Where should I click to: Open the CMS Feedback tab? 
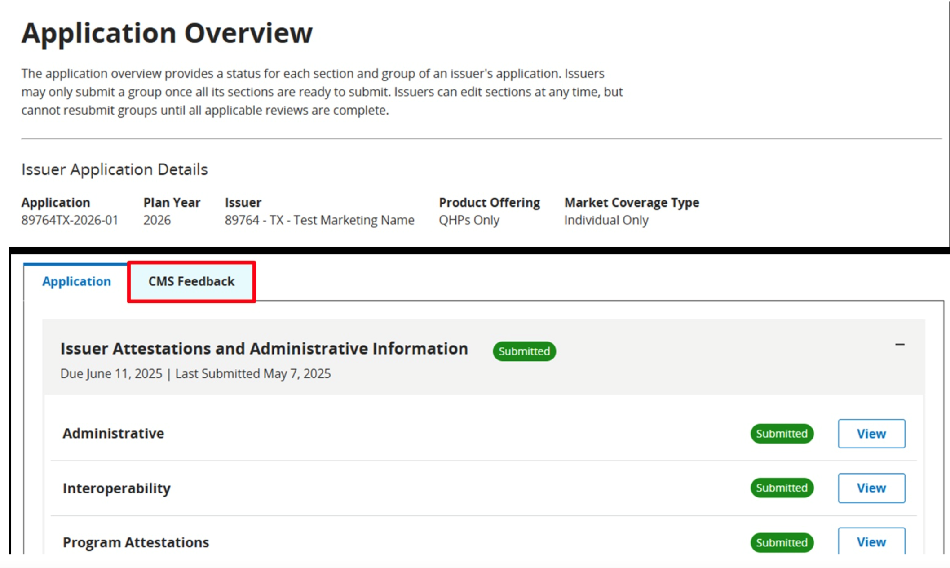(191, 282)
